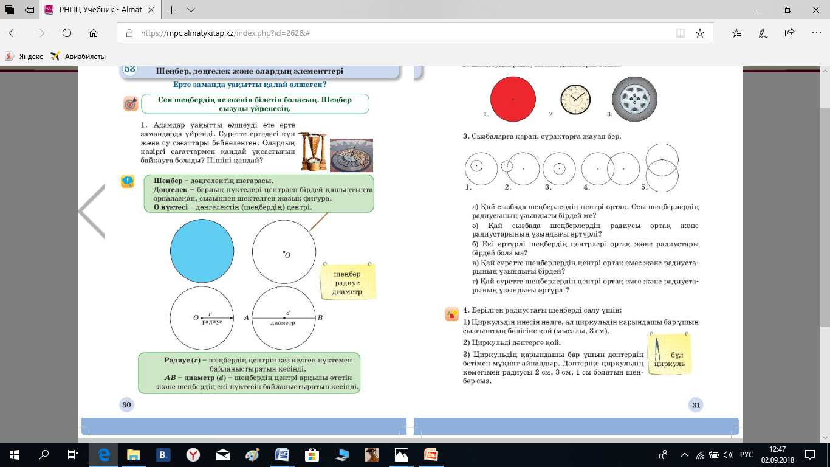The image size is (830, 467).
Task: Open the tabs you've set aside
Action: tap(10, 10)
